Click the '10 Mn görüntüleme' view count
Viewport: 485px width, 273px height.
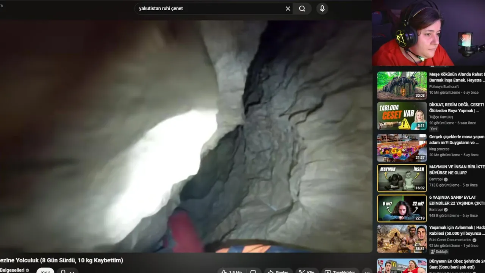tap(444, 93)
